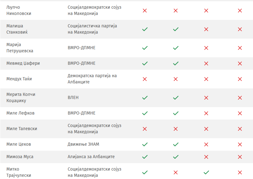Click second green checkmark in Марија Петрушевска row
The image size is (253, 179).
pos(176,48)
